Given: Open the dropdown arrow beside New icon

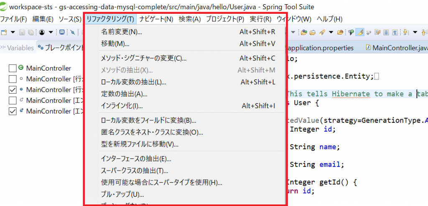Looking at the screenshot, I should click(13, 32).
